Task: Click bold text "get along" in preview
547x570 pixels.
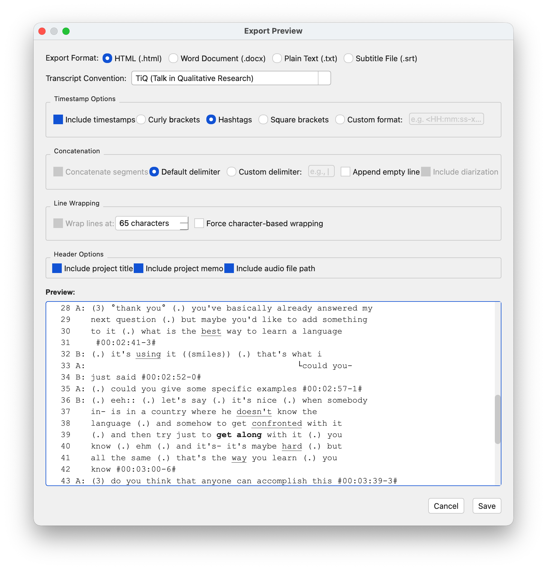Action: coord(239,435)
